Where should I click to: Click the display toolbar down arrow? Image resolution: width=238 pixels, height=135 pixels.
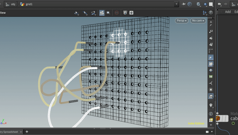[211, 125]
